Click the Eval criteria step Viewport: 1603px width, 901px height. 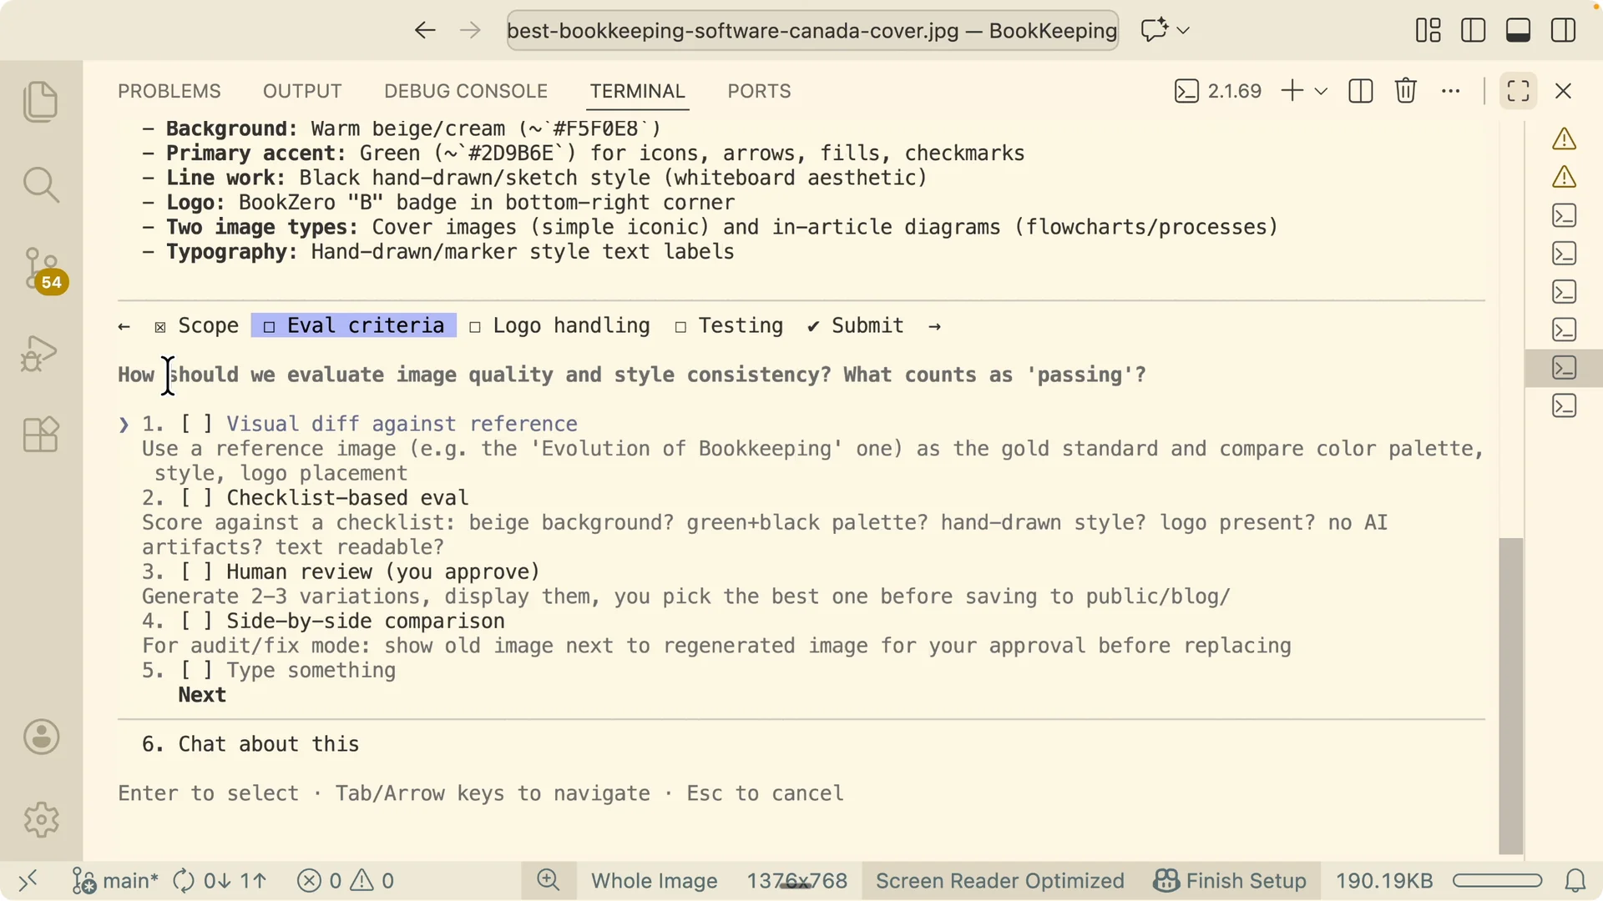[x=354, y=325]
